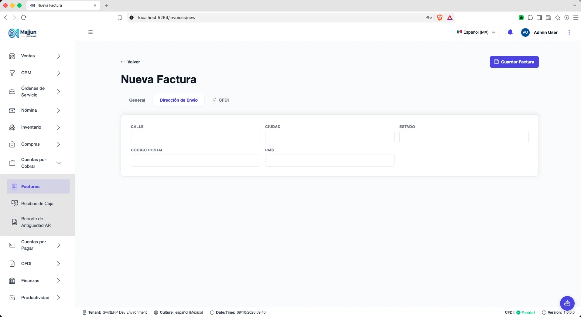
Task: Click the Finanzas bank icon
Action: coord(12,281)
